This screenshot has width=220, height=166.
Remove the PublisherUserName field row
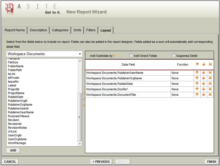[x=210, y=72]
